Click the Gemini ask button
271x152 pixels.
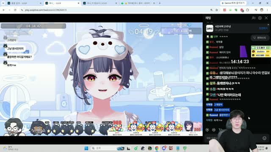pos(233,3)
